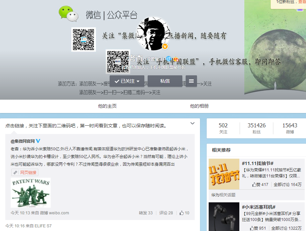Open the post options chevron menu
This screenshot has width=306, height=231.
point(192,124)
